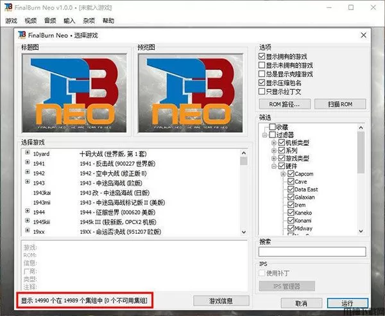Viewport: 385px width, 316px height.
Task: Uncheck the 机板类型 filter checkbox
Action: [x=282, y=143]
